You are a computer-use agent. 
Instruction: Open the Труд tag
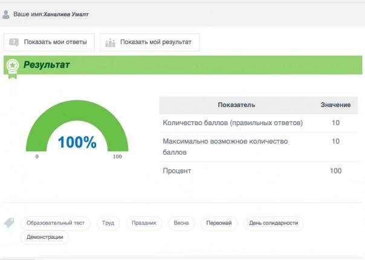108,223
